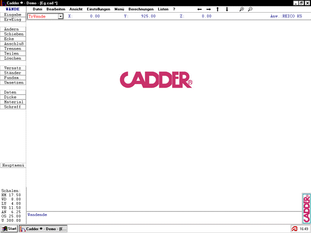This screenshot has width=311, height=233.
Task: Click the zoom out magnifier icon
Action: [250, 9]
